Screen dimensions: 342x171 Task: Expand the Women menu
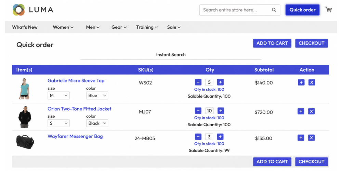[x=63, y=27]
